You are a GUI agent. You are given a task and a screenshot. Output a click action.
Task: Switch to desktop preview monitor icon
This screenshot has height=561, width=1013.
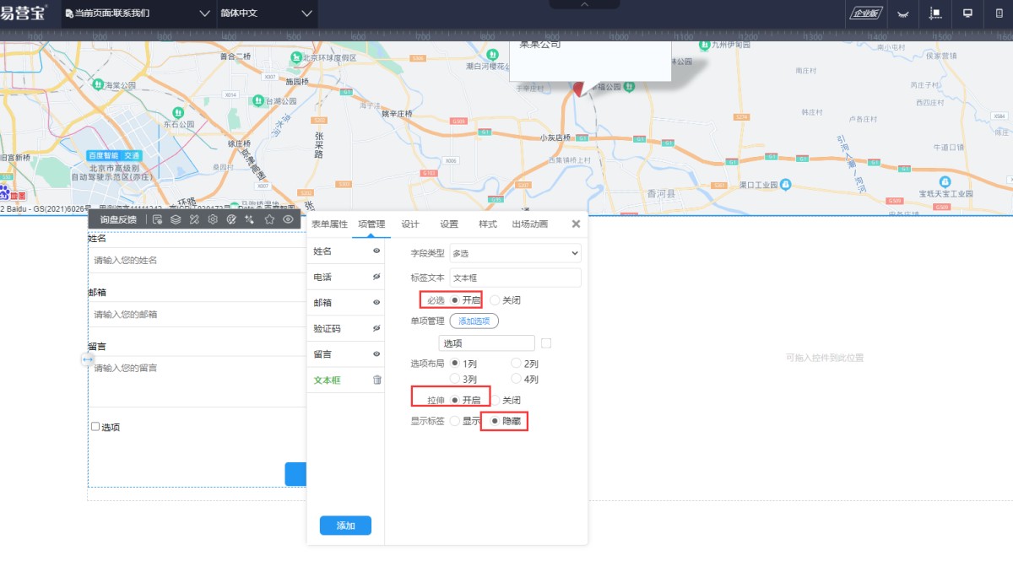[967, 13]
